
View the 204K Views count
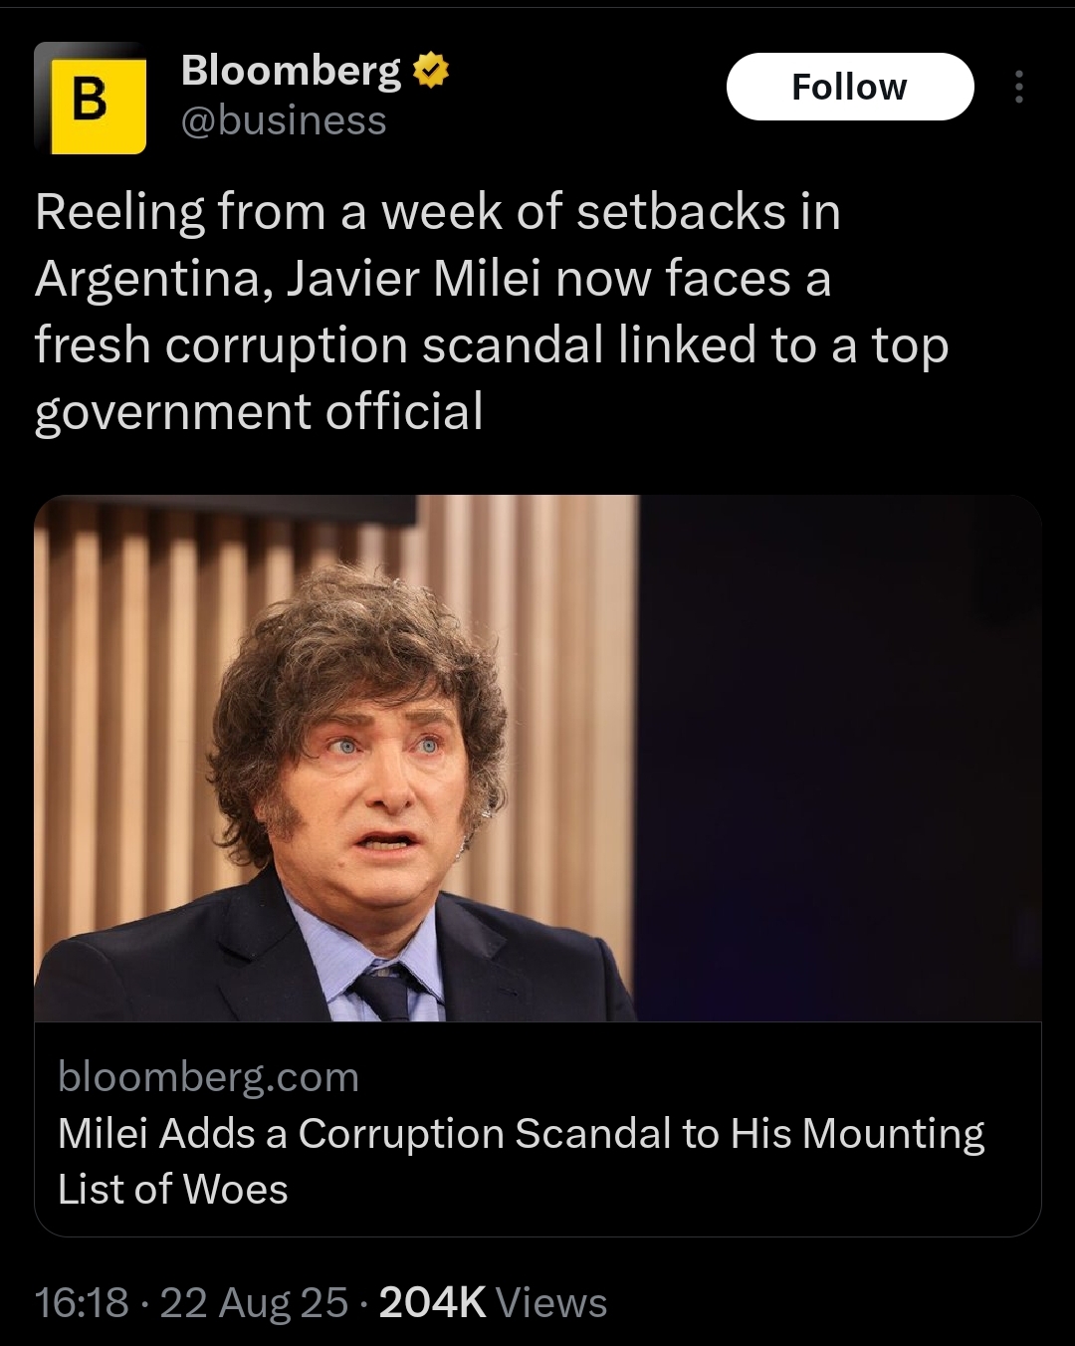tap(493, 1302)
